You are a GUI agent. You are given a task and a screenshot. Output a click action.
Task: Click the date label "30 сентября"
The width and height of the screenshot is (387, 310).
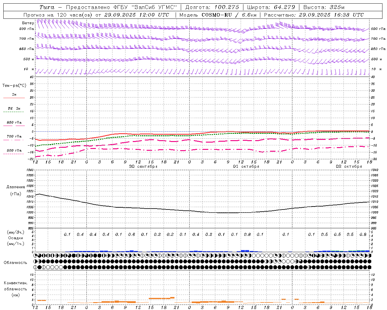click(x=143, y=167)
